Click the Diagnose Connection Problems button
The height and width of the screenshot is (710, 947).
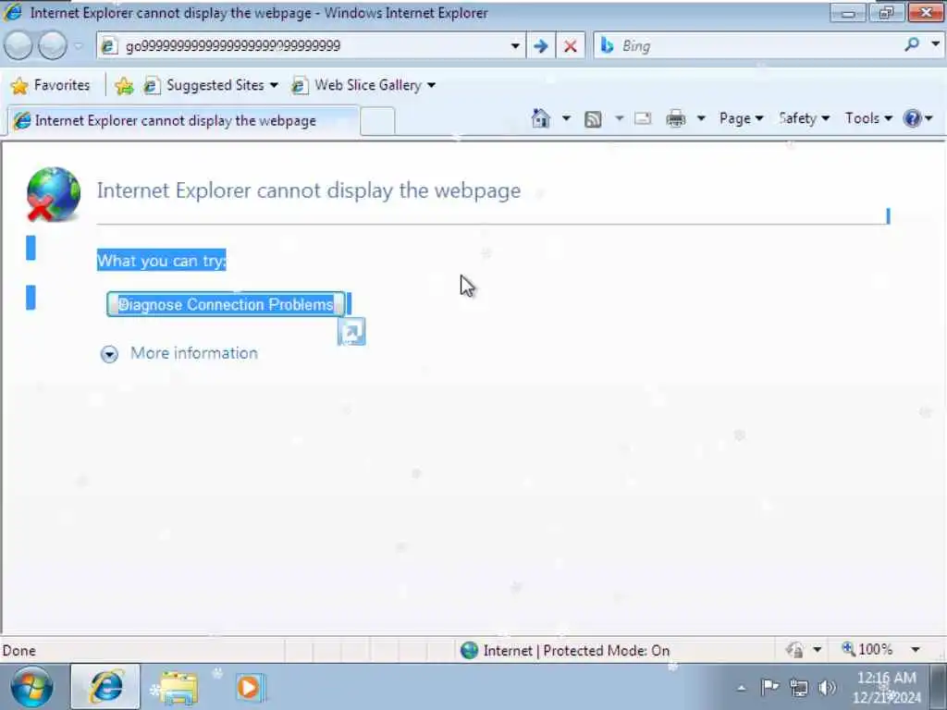[x=226, y=304]
